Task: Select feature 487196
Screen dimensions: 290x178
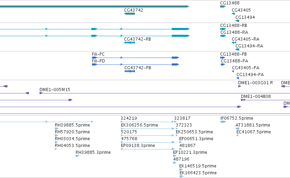Action: coord(181,160)
